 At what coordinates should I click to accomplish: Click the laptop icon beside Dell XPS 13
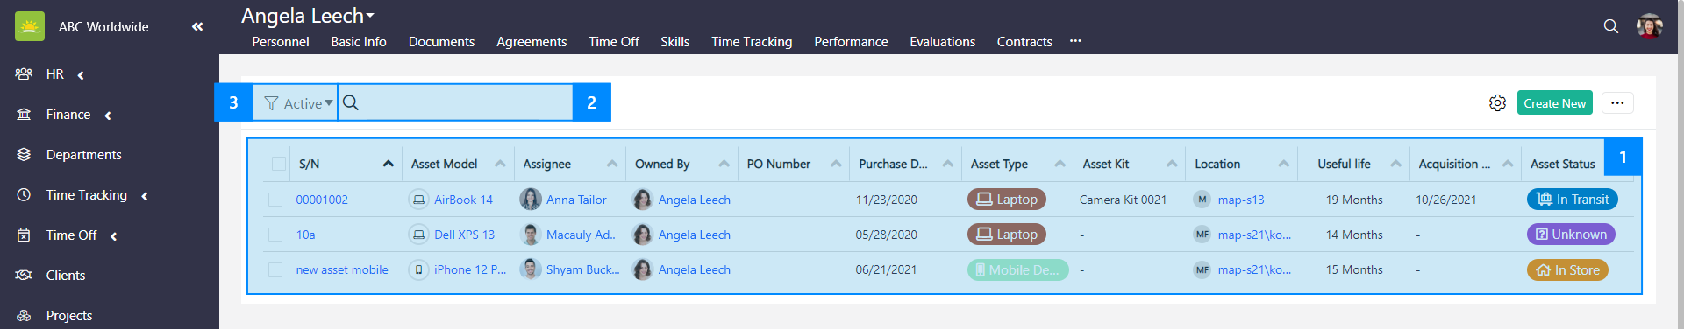[418, 234]
